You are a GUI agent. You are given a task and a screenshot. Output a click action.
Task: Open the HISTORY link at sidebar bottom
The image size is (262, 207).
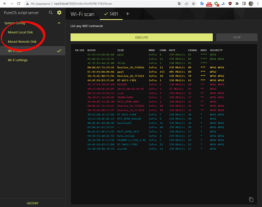[33, 203]
